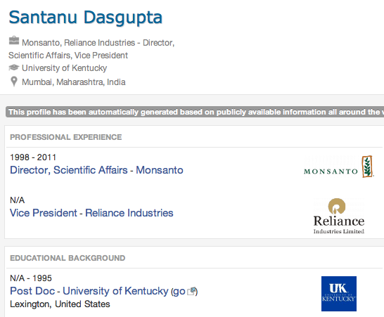The height and width of the screenshot is (317, 384).
Task: Open the external link icon beside go
Action: click(x=192, y=291)
